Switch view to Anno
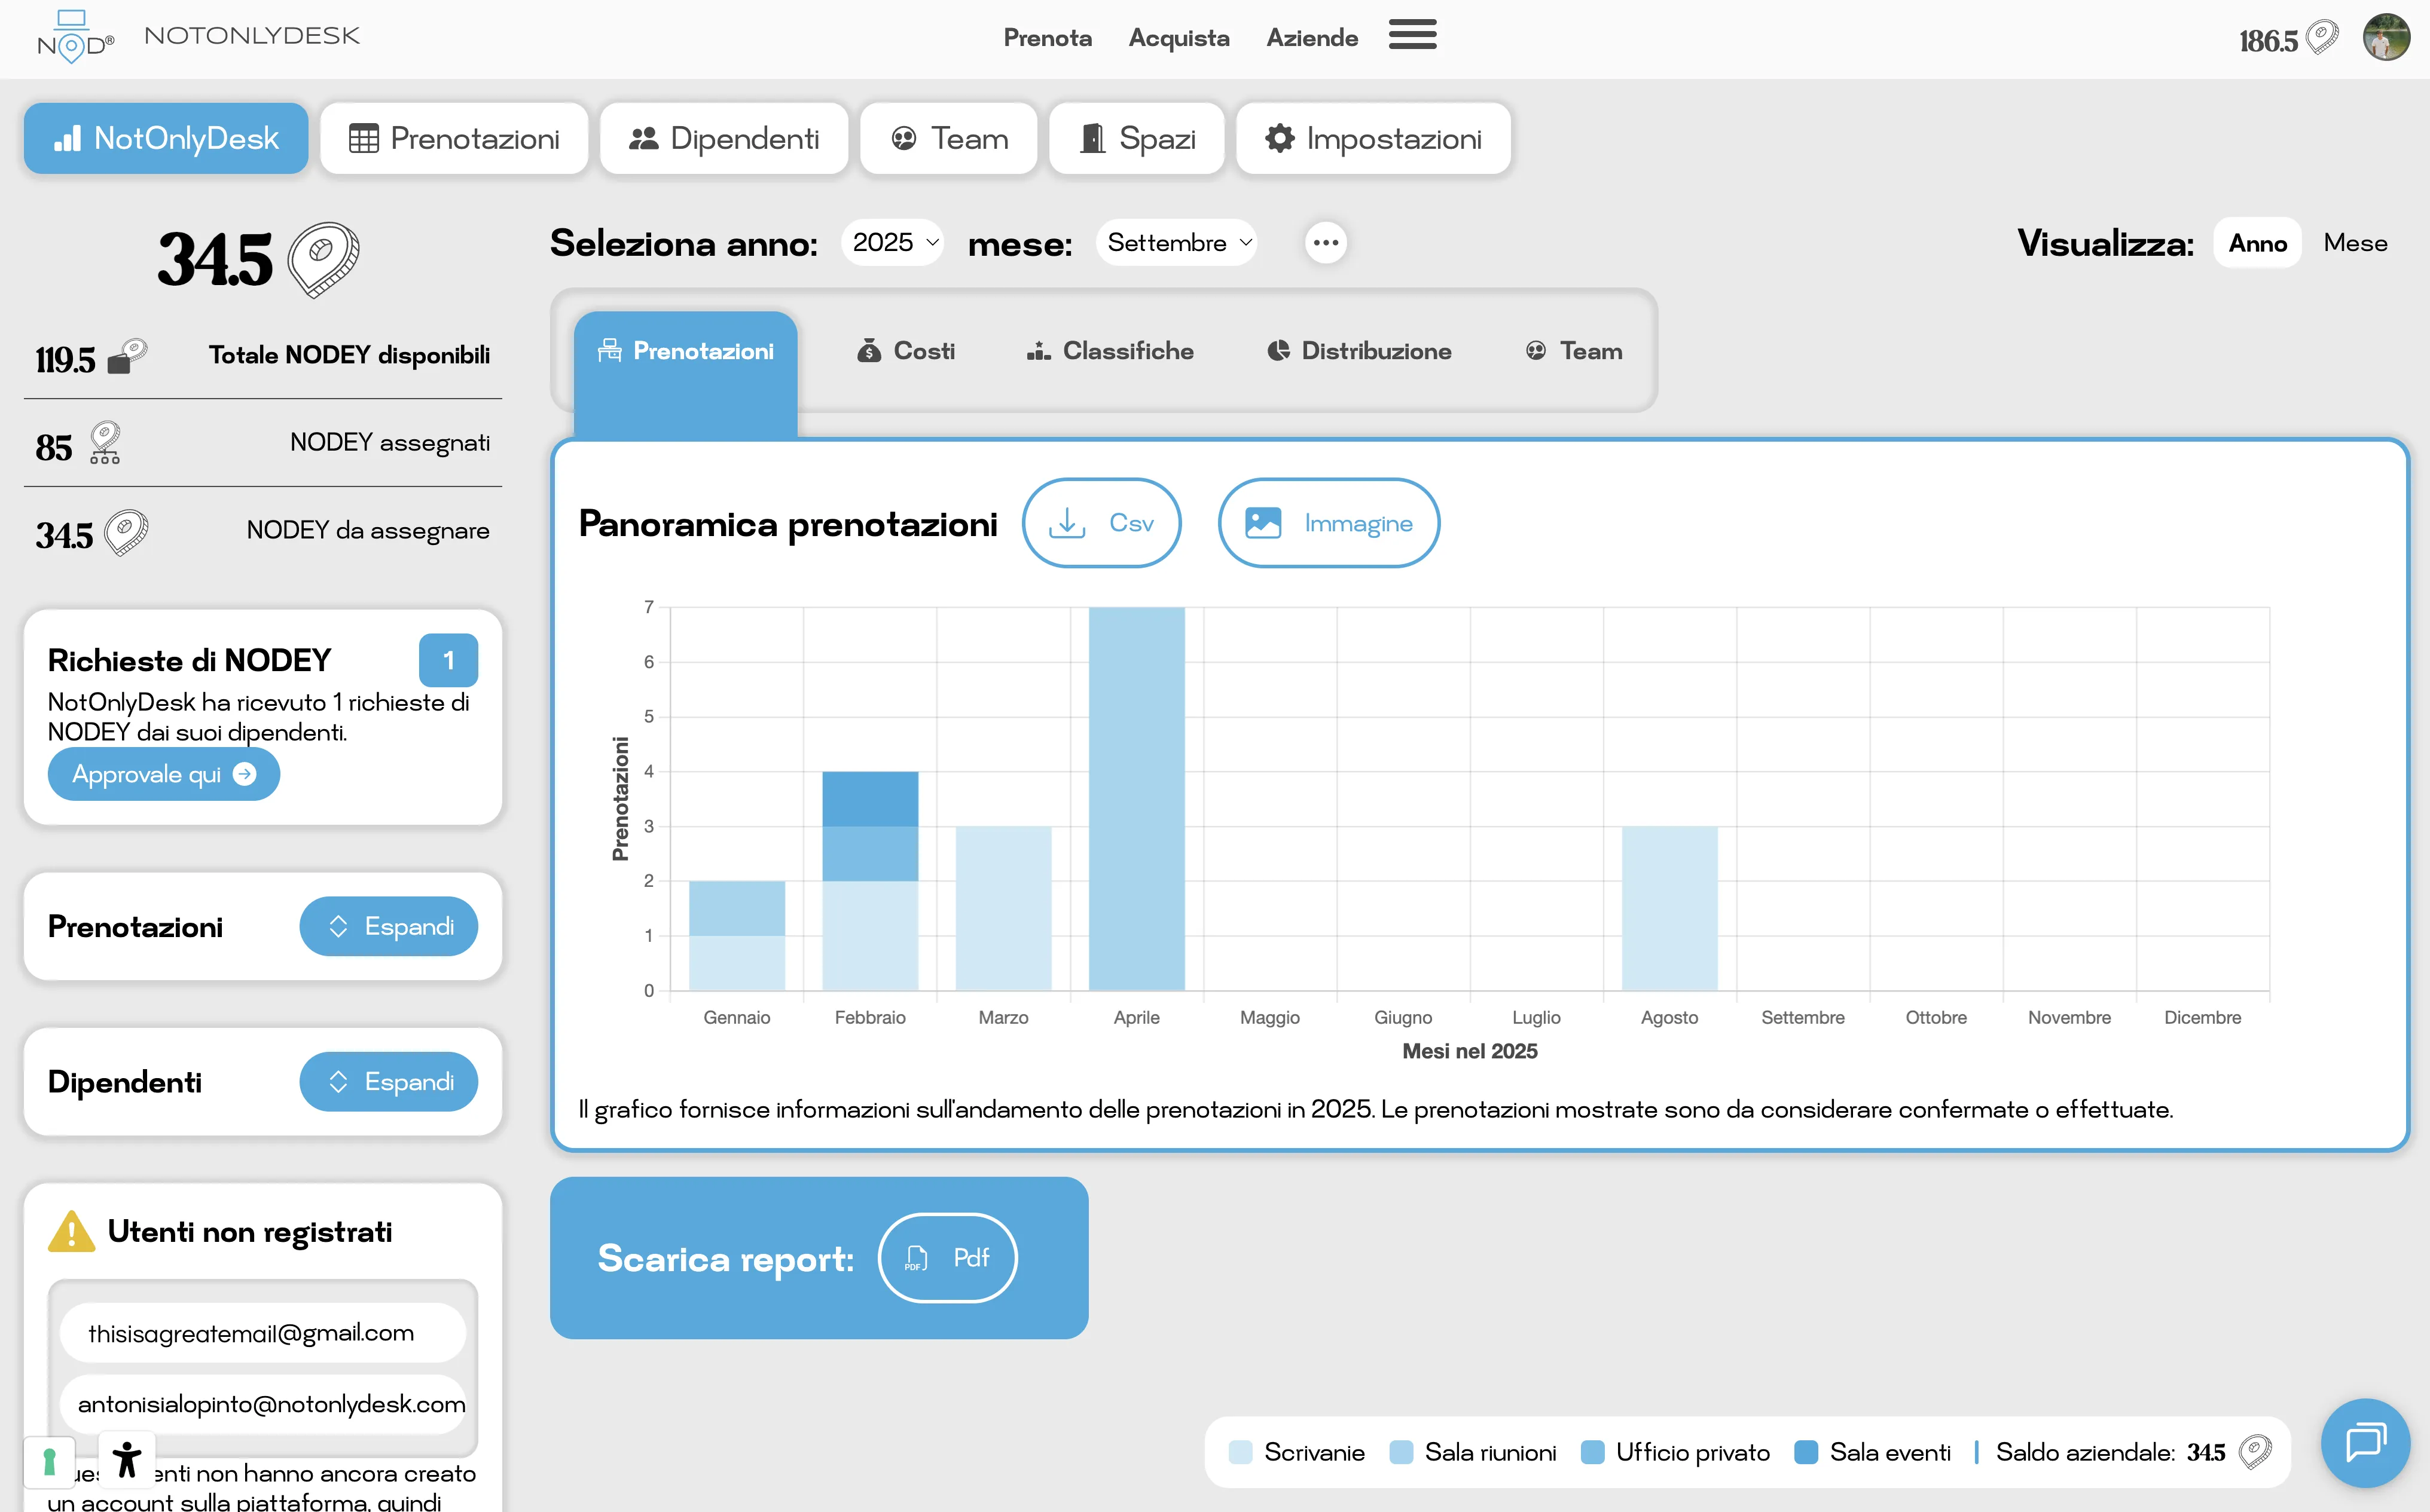 click(2257, 243)
